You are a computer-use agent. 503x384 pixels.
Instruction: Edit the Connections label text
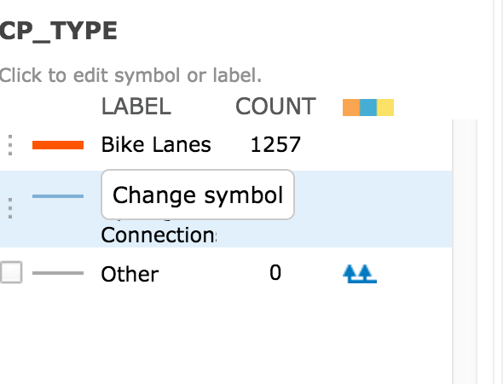[159, 235]
